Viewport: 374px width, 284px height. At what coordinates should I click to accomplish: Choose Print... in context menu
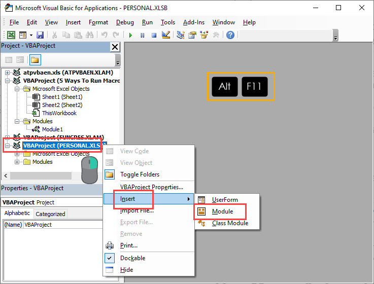point(149,245)
